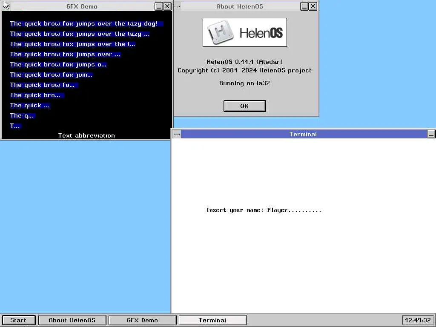Click the shortest line 'T...'
This screenshot has height=327, width=436.
(16, 126)
